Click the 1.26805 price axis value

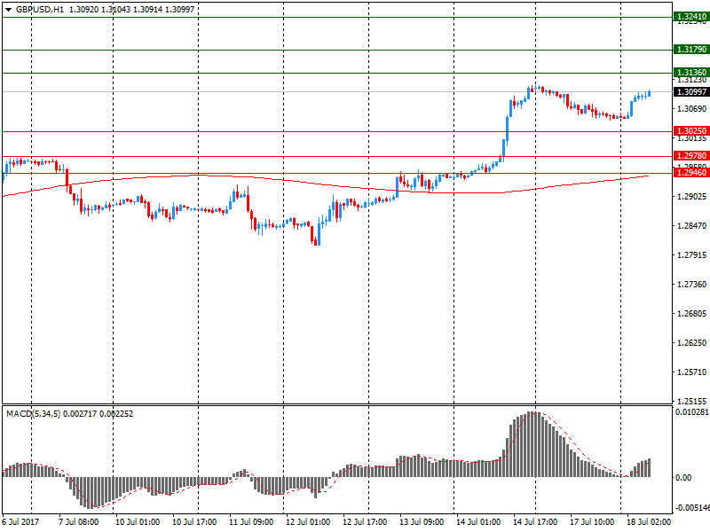692,314
